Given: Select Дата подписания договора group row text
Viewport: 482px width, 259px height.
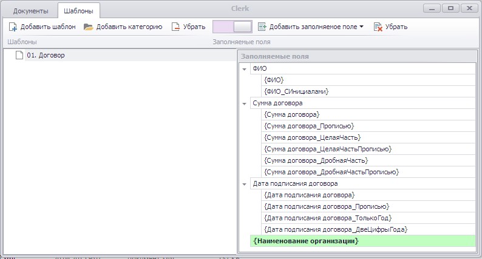Looking at the screenshot, I should (x=295, y=183).
